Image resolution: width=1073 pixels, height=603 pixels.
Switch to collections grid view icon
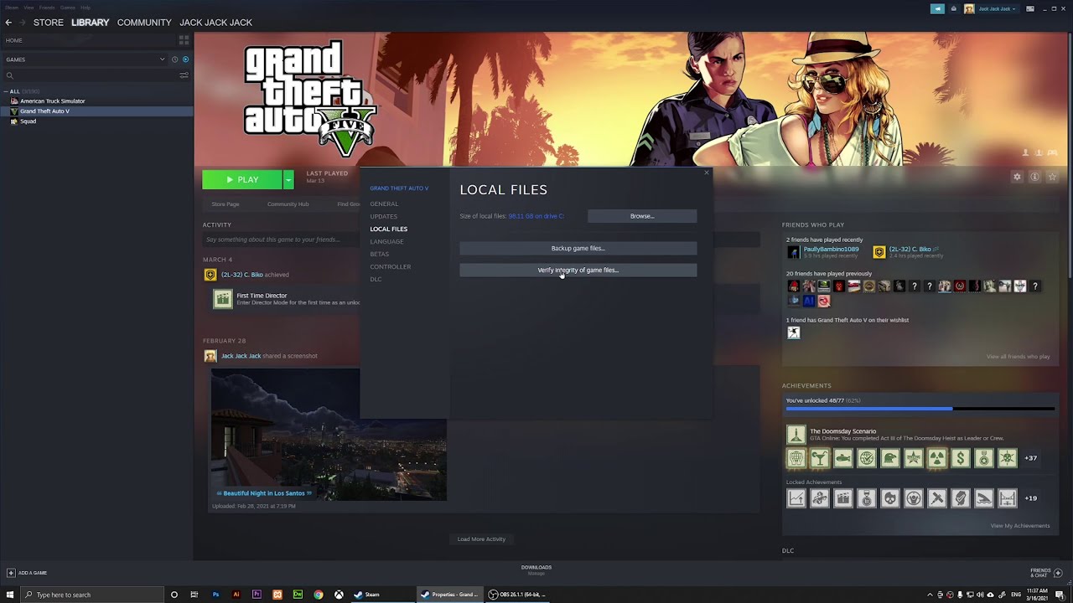(x=184, y=40)
